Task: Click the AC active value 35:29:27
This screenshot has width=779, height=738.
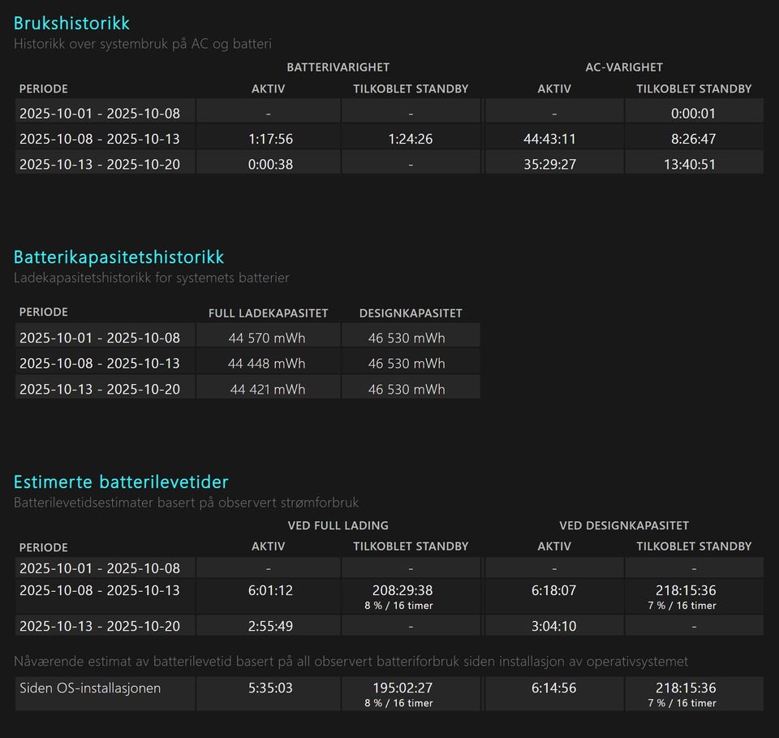Action: pyautogui.click(x=549, y=164)
